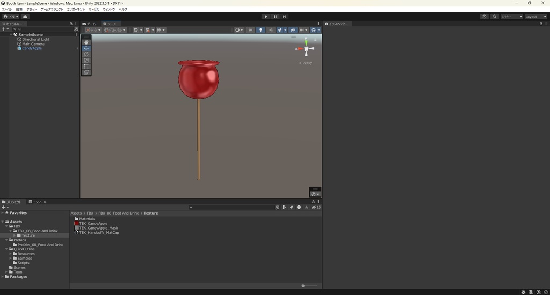550x295 pixels.
Task: Toggle 2D scene view mode
Action: click(250, 30)
